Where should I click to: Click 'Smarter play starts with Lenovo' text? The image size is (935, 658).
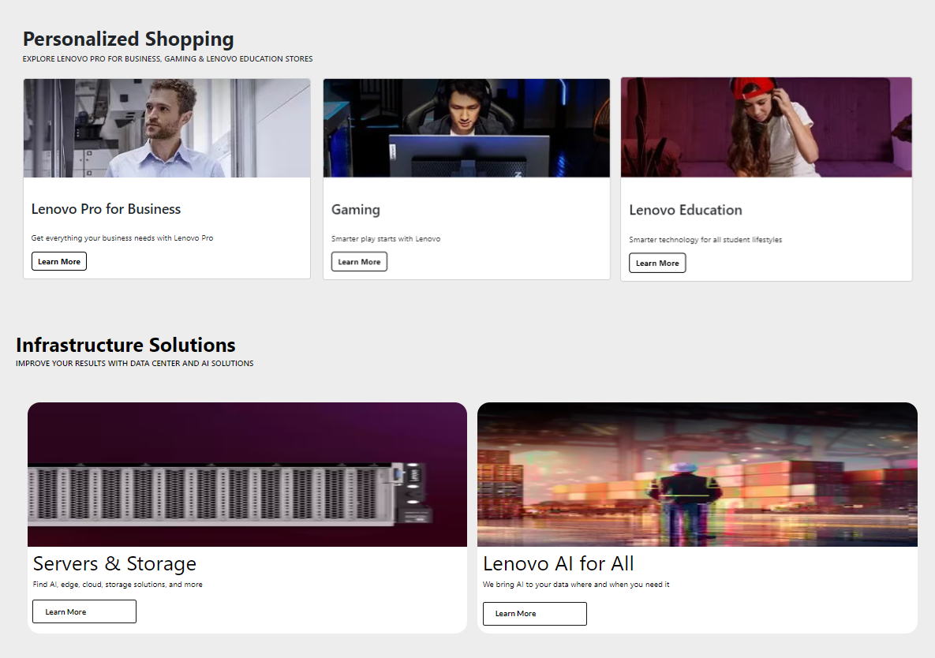386,239
